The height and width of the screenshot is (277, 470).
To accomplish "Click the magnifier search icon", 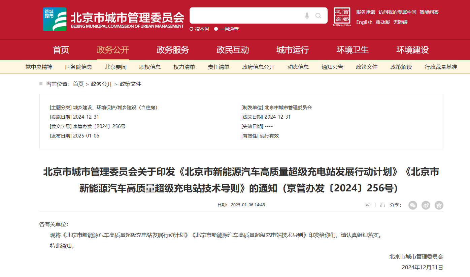I will [318, 16].
